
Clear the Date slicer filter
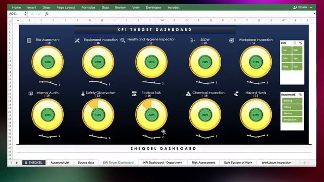[300, 43]
